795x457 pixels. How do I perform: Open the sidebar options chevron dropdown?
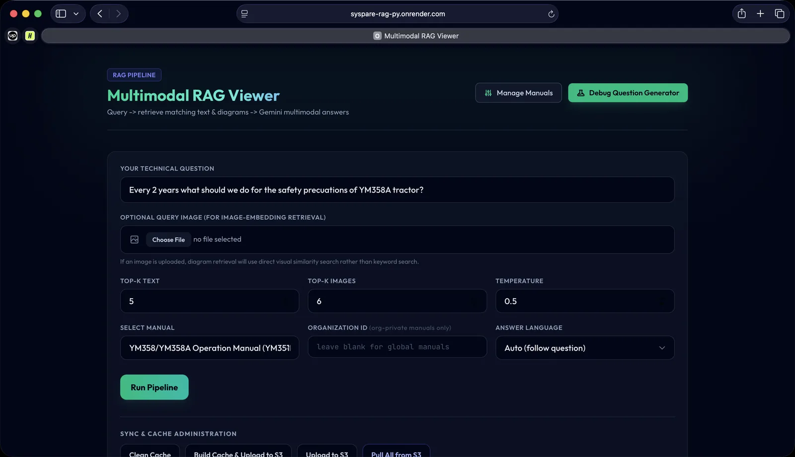(x=76, y=14)
